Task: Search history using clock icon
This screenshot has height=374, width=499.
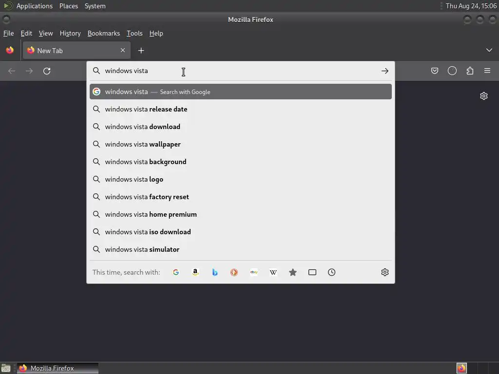Action: click(x=331, y=272)
